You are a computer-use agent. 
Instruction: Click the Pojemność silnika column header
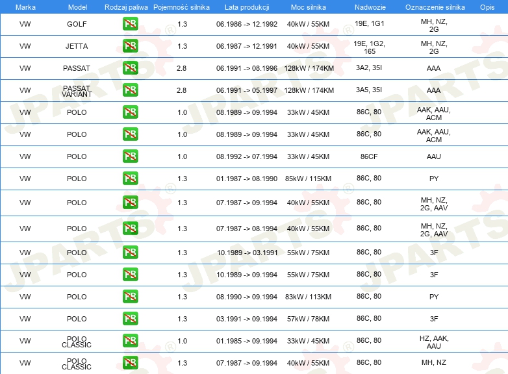[x=181, y=7]
